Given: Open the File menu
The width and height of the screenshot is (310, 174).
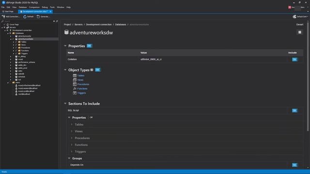Looking at the screenshot, I should click(3, 7).
